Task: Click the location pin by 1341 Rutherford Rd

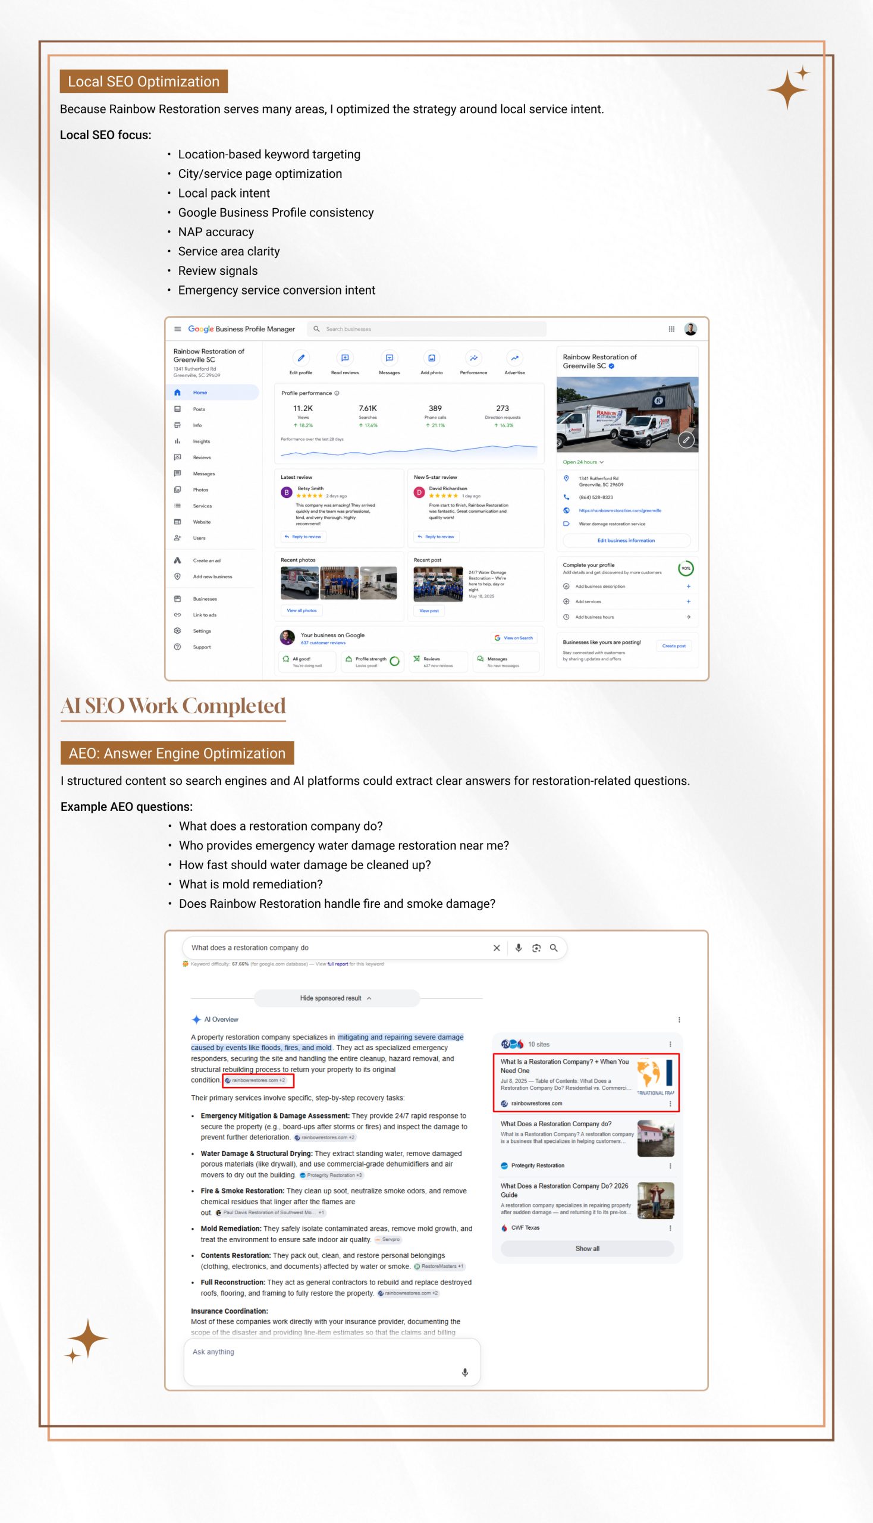Action: [566, 479]
